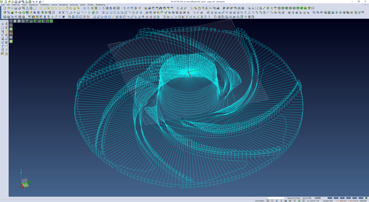
Task: Toggle the lower green checkmark in the viewport sidebar
Action: (11, 41)
